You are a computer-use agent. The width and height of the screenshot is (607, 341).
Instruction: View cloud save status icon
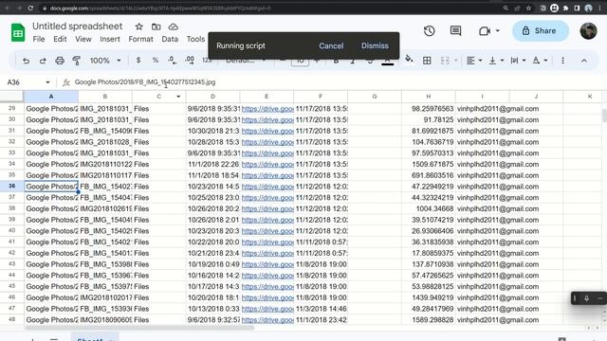[x=173, y=27]
